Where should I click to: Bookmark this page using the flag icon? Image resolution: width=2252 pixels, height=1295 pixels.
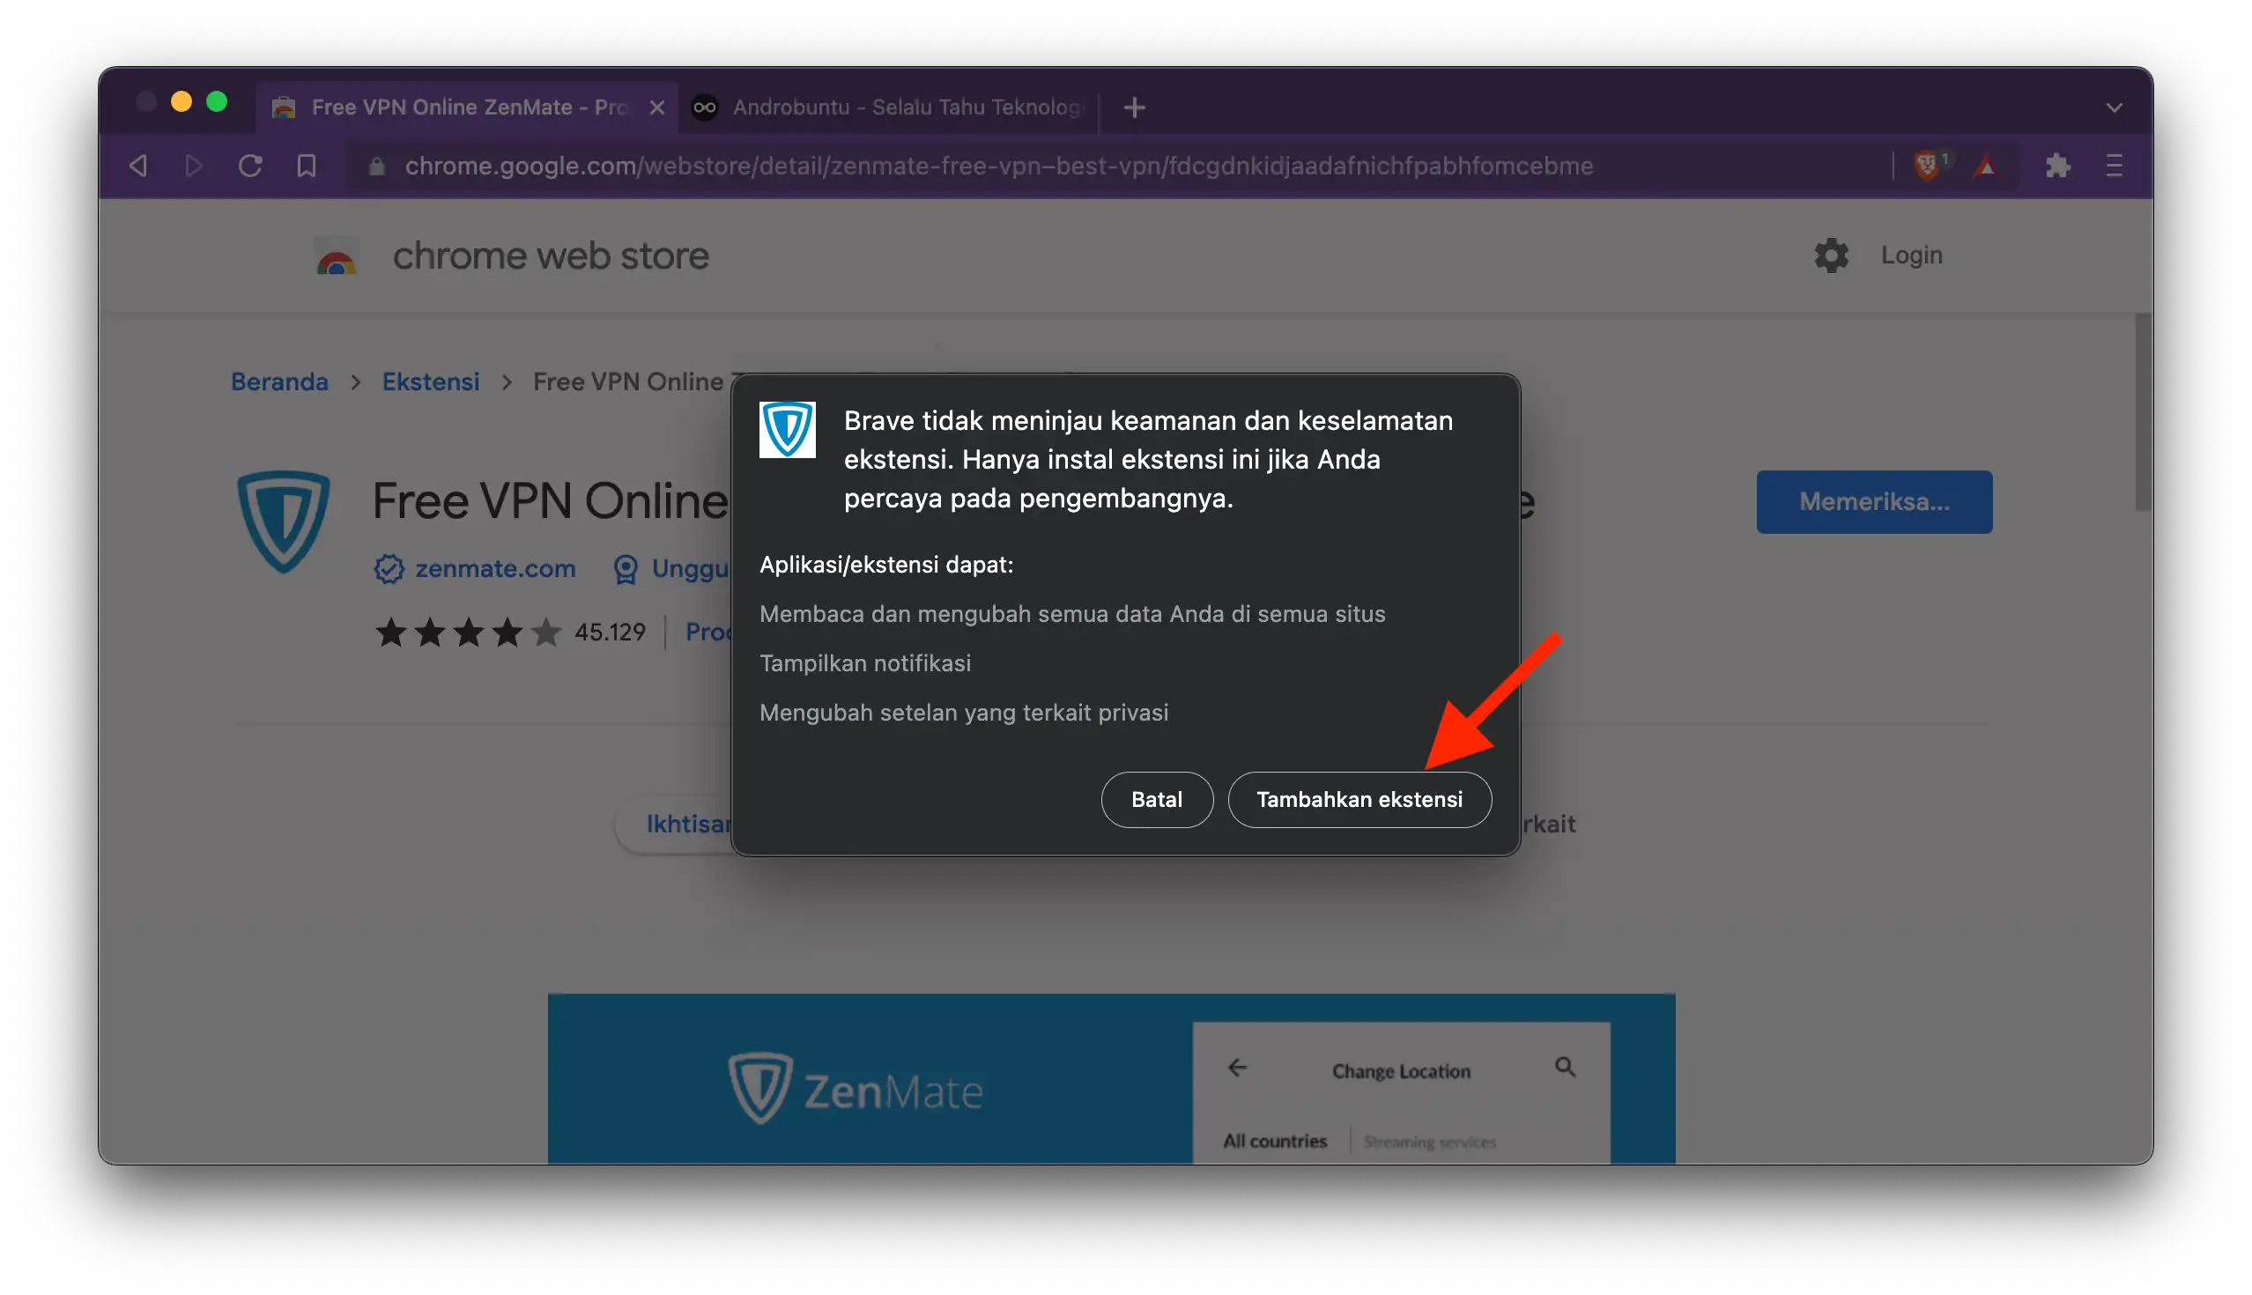click(306, 166)
